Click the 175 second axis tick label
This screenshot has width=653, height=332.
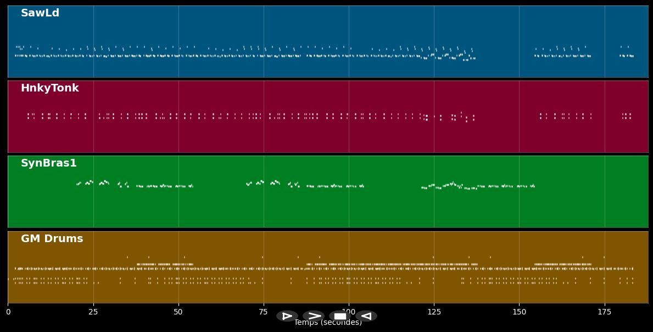tap(604, 312)
